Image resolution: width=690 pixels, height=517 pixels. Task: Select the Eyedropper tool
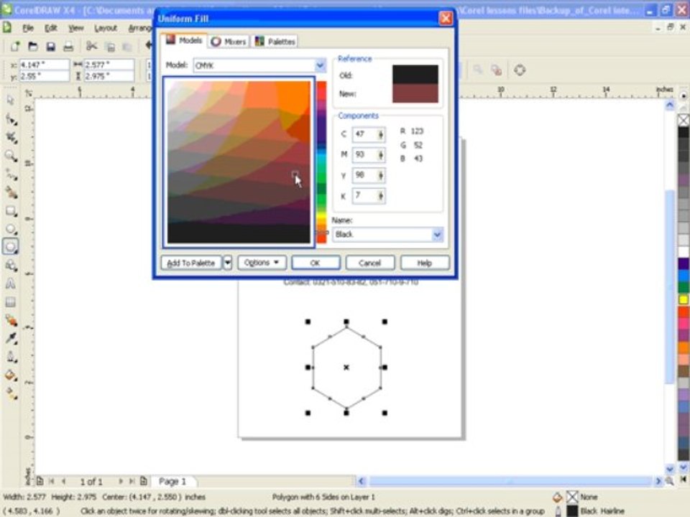(x=11, y=338)
